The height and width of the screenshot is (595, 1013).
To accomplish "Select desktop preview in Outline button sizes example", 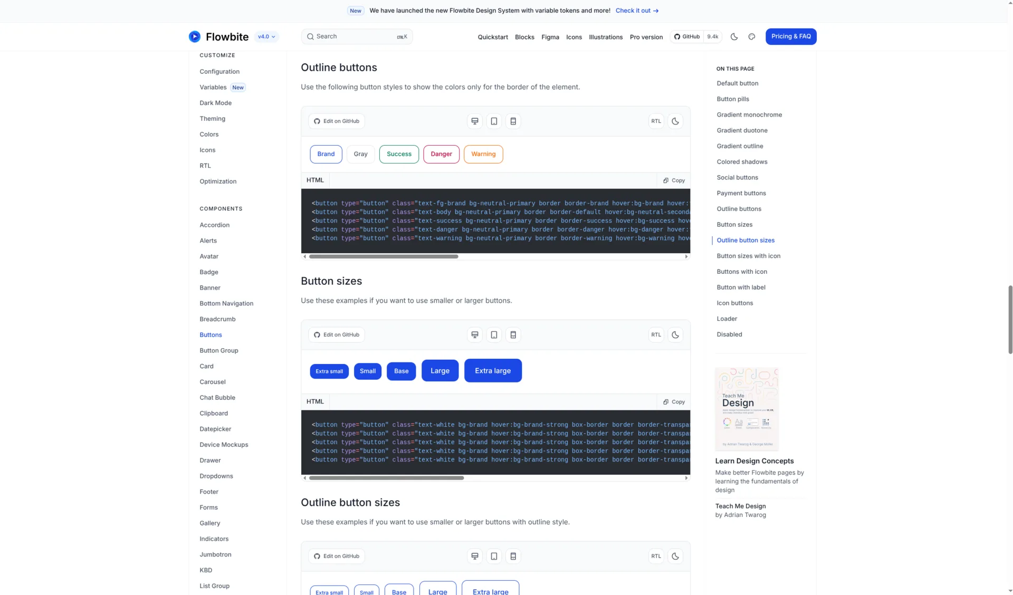I will tap(475, 556).
